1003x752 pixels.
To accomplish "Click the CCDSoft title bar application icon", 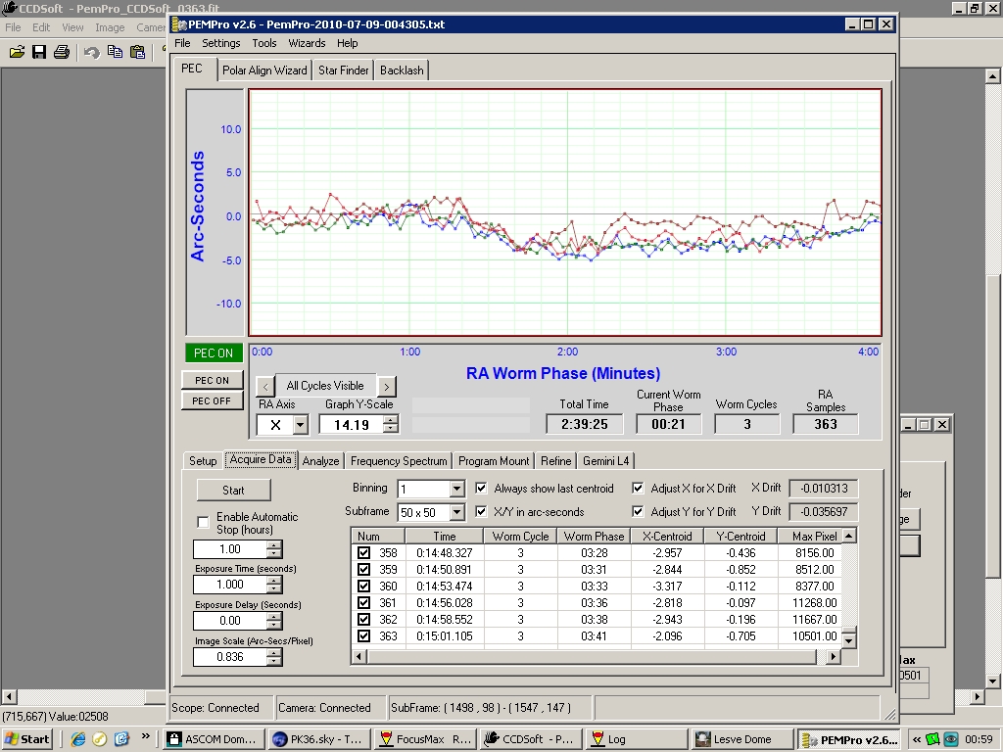I will (9, 8).
